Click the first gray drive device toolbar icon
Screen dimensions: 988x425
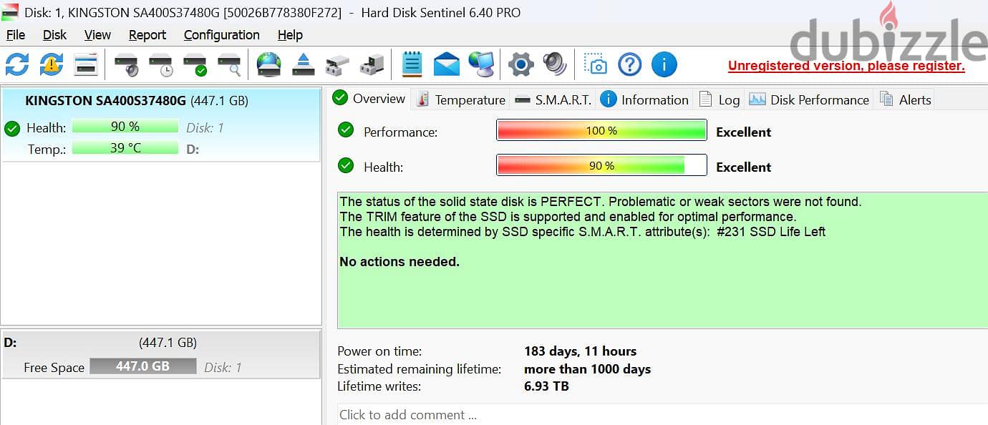click(337, 66)
